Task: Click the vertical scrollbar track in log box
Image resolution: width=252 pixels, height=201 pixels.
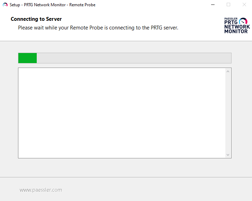Action: [x=228, y=113]
